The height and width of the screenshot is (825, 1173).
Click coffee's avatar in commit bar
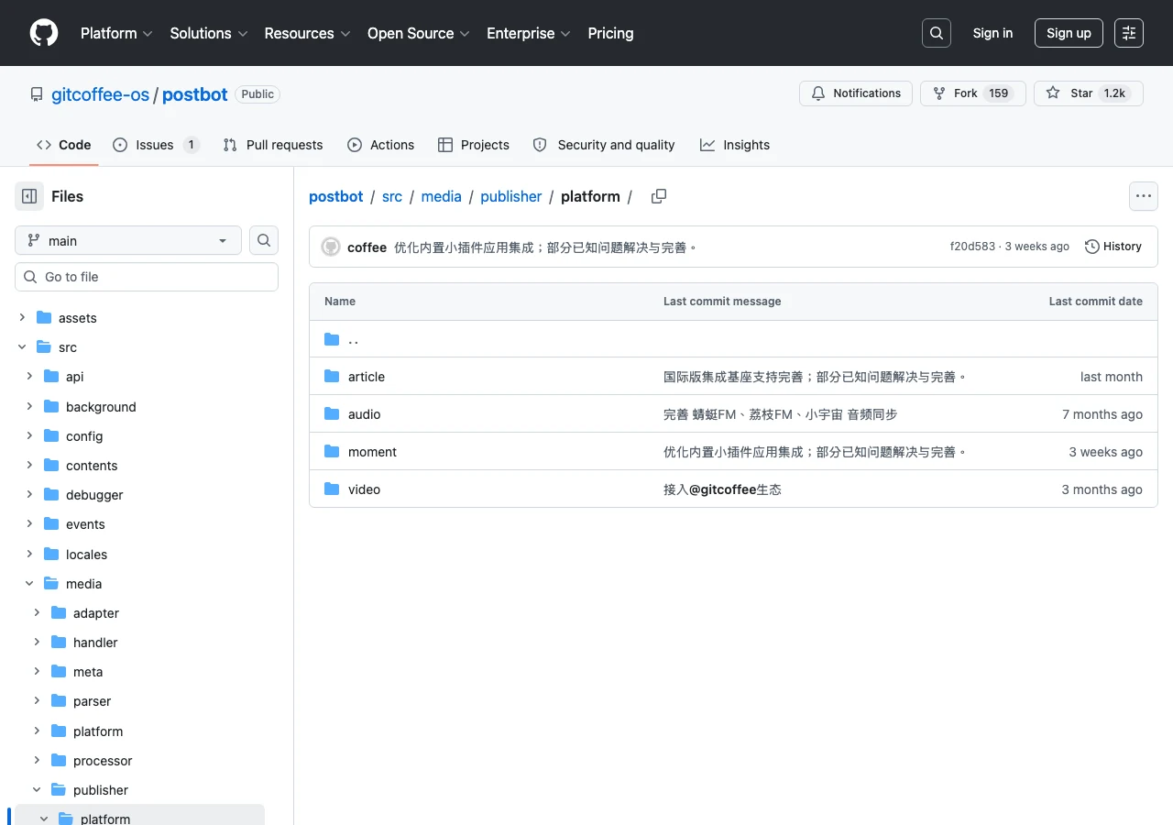(x=331, y=247)
